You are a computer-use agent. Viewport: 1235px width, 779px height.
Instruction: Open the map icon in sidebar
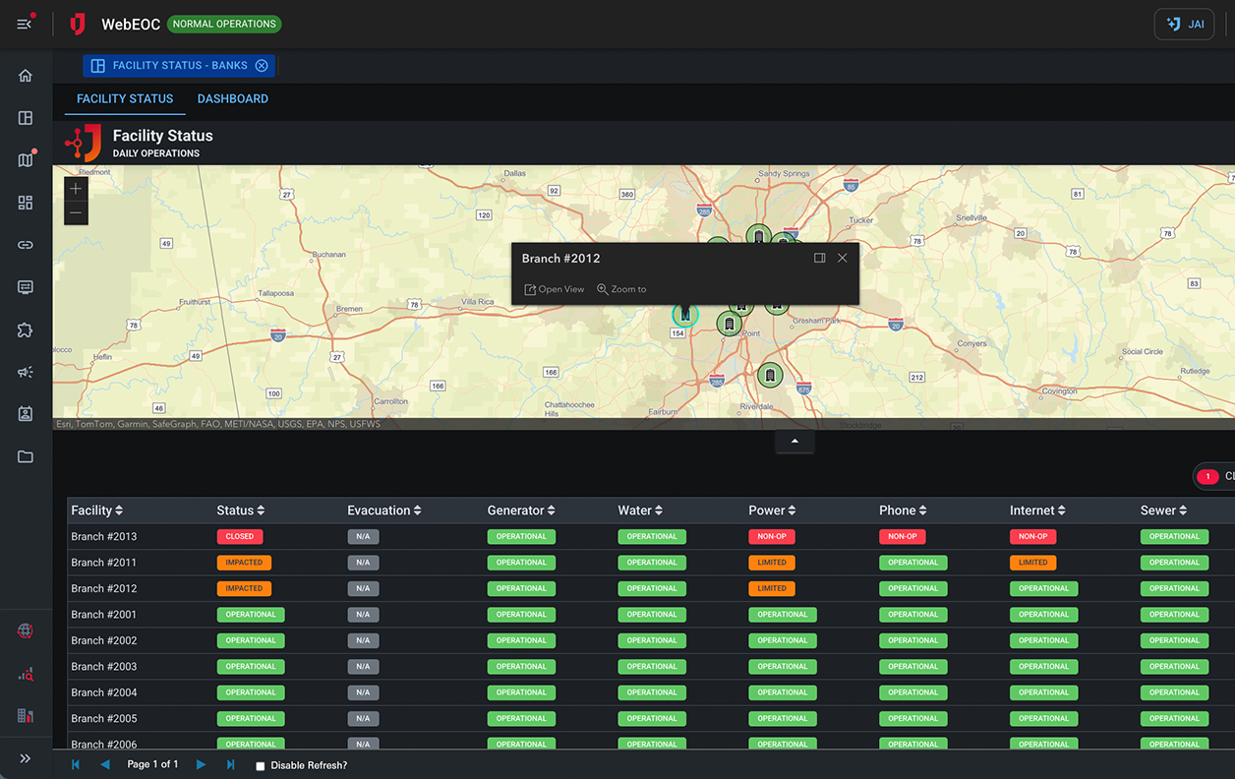coord(26,160)
